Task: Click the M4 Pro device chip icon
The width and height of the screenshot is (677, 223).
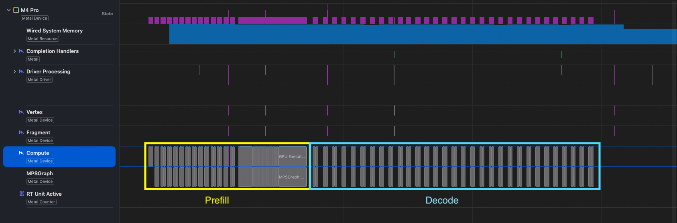Action: coord(16,10)
